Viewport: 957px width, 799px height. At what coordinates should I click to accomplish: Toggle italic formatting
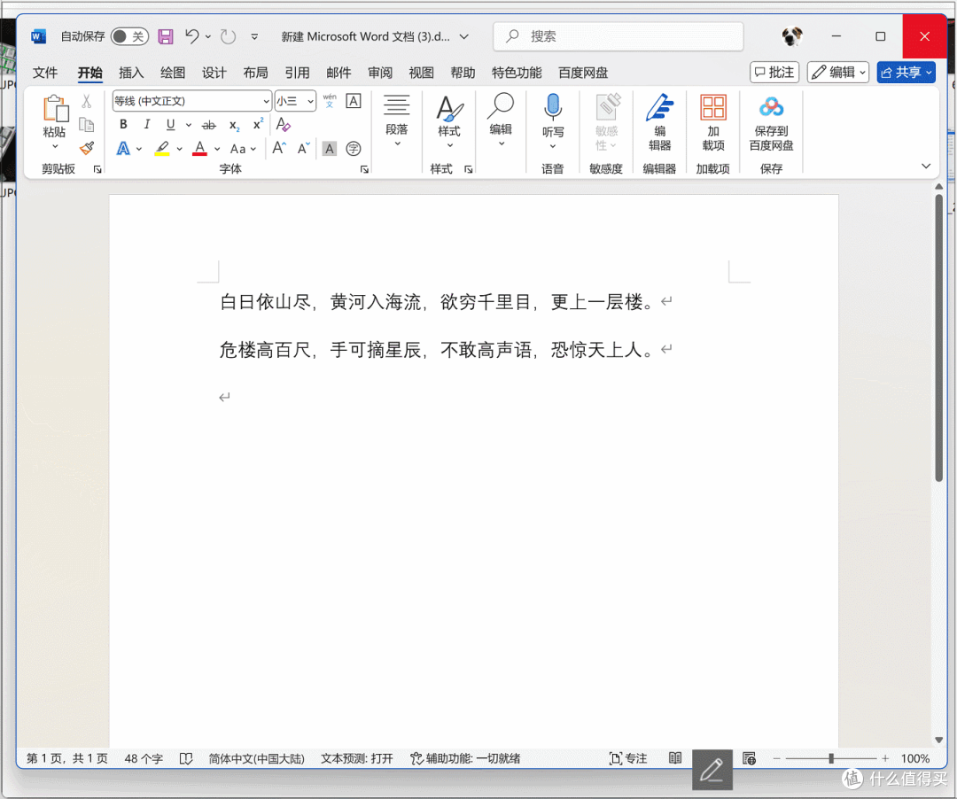[146, 124]
